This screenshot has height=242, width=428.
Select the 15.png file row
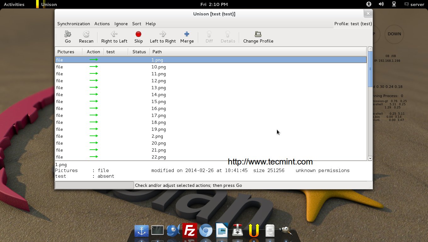coord(159,101)
